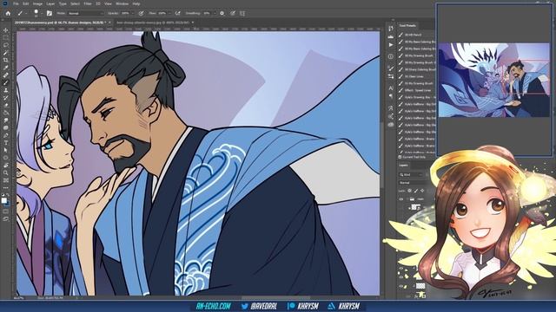Open the Window menu
This screenshot has width=556, height=312.
122,3
